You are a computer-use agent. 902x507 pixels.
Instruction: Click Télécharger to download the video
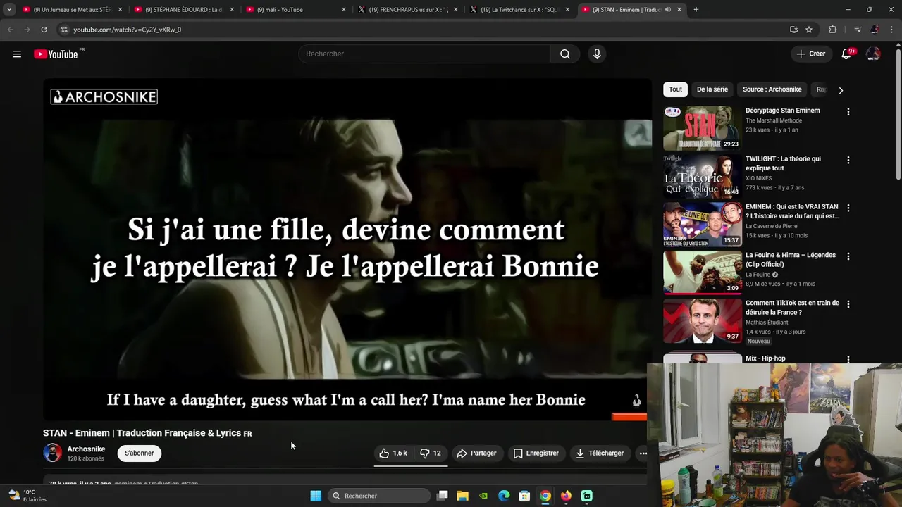(x=600, y=453)
